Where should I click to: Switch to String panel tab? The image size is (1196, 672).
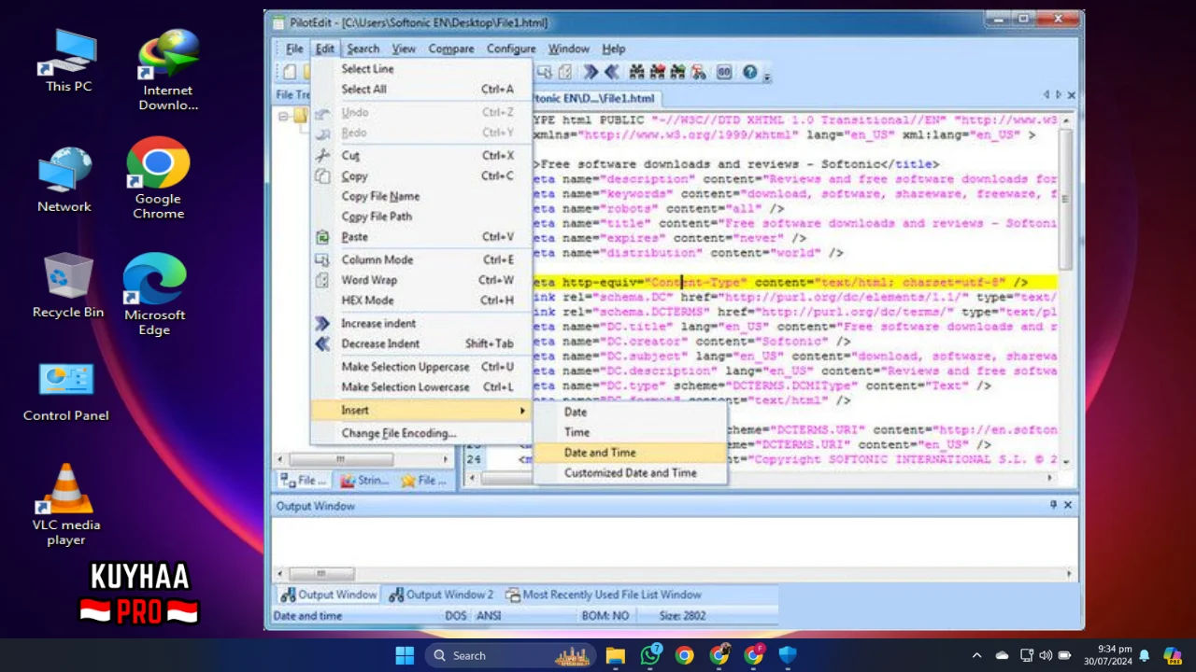tap(364, 481)
